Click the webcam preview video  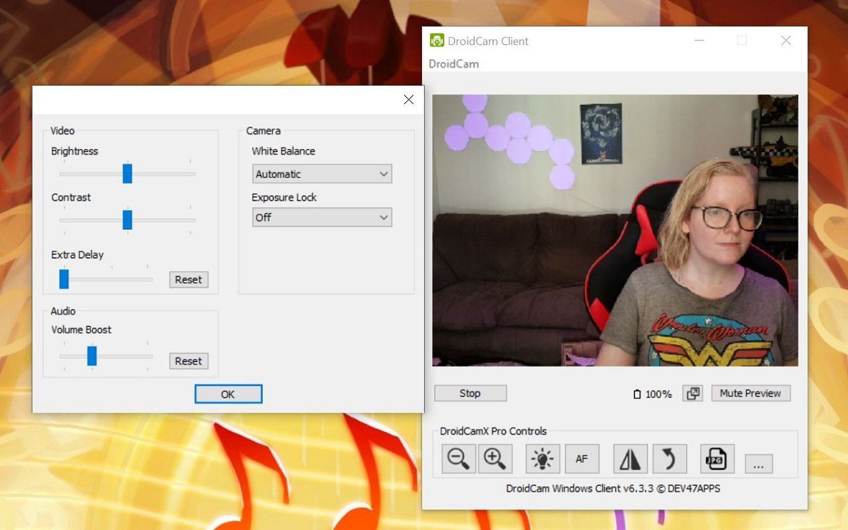tap(615, 231)
